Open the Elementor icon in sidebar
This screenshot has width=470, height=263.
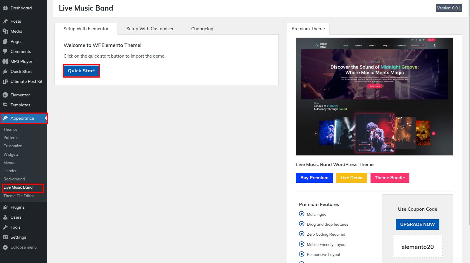coord(5,95)
